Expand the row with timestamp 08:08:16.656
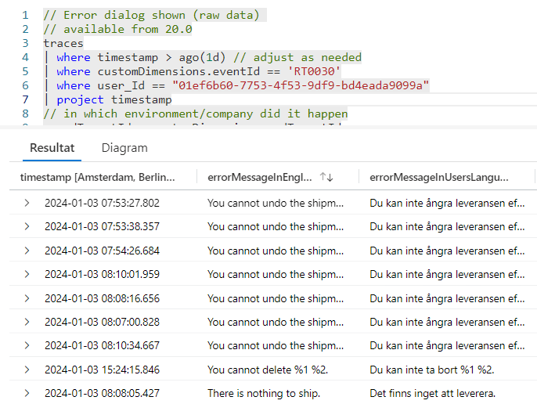The image size is (537, 404). [27, 298]
